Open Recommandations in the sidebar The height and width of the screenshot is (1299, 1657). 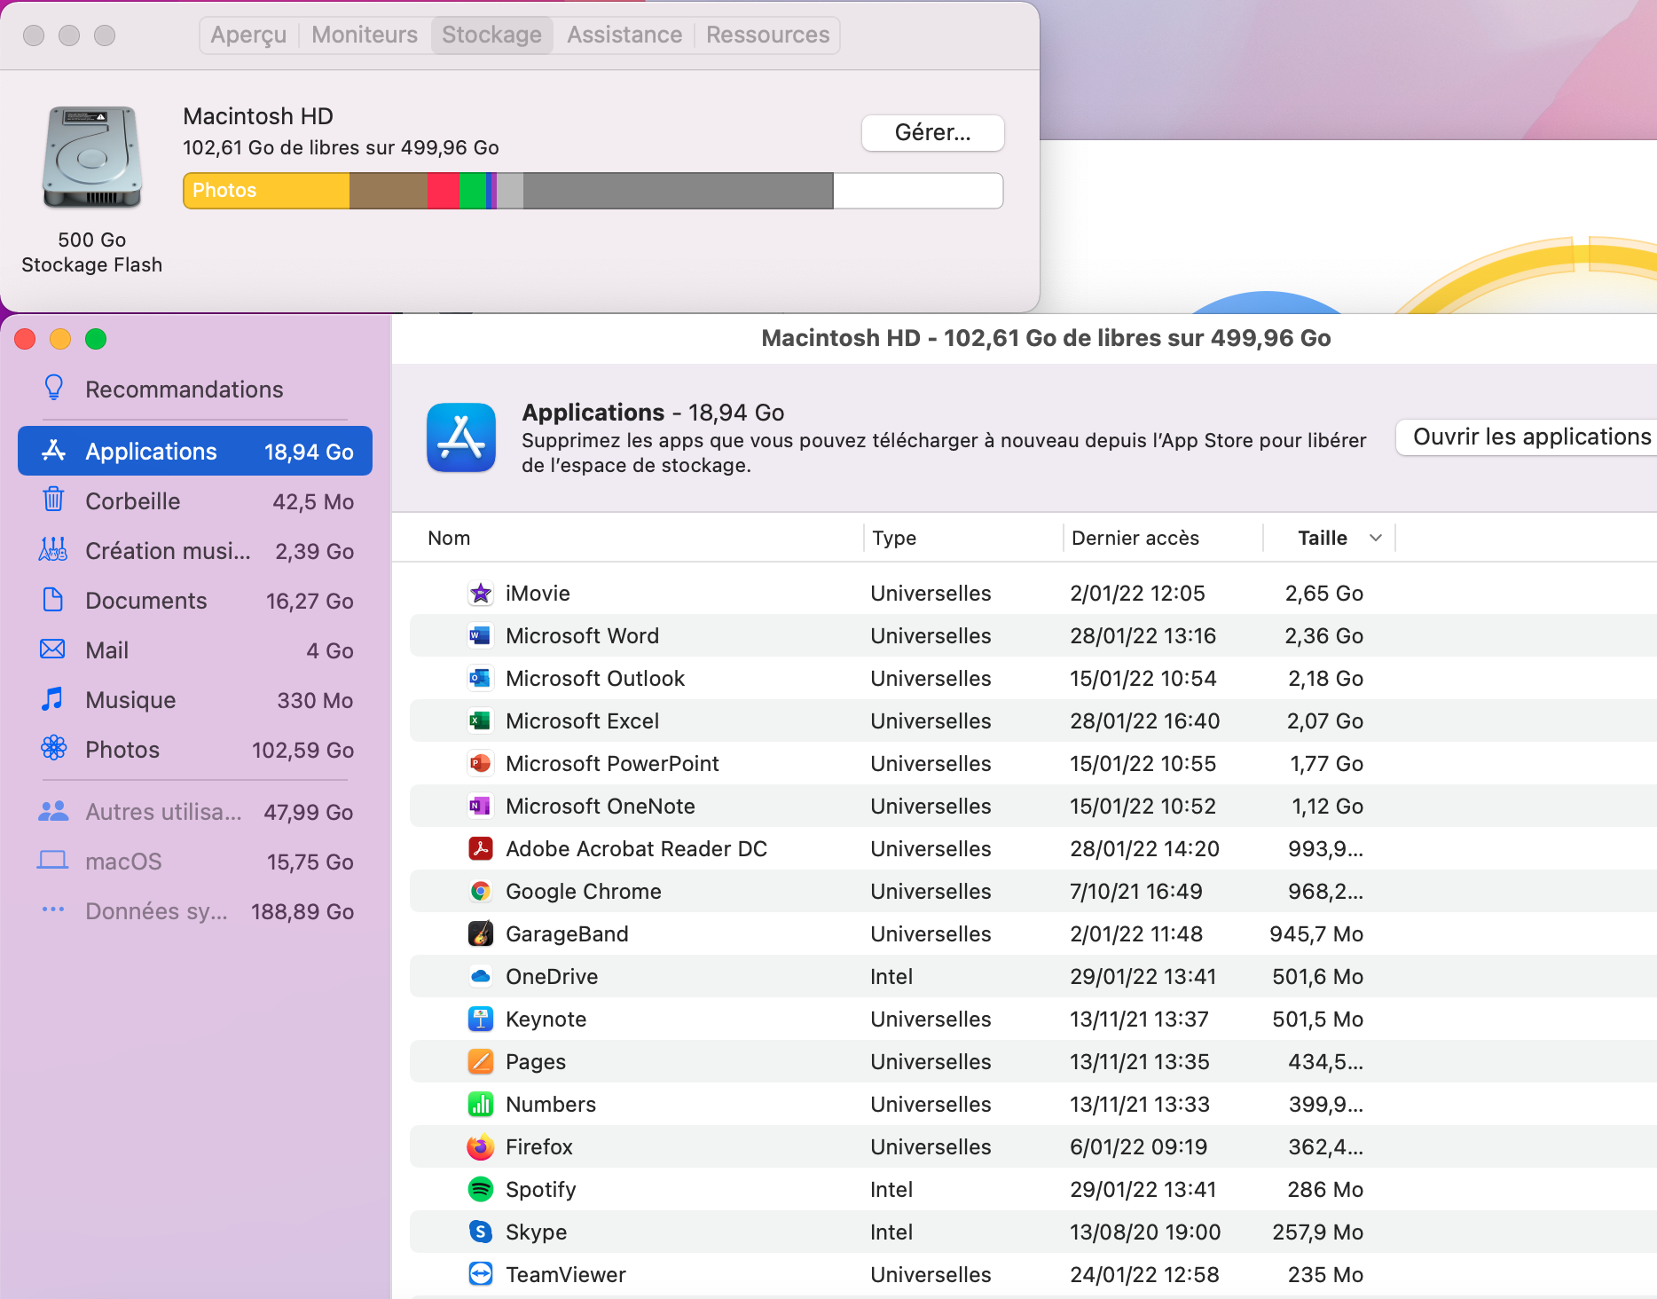click(x=184, y=390)
